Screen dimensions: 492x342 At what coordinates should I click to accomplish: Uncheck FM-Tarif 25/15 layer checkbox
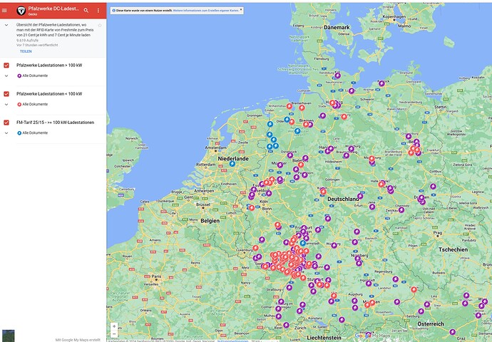pos(6,123)
